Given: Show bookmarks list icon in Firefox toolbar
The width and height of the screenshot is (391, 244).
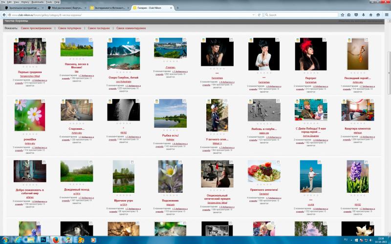Looking at the screenshot, I should [x=349, y=15].
